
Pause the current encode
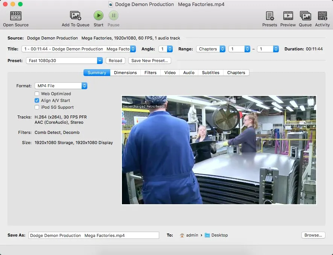pos(113,16)
